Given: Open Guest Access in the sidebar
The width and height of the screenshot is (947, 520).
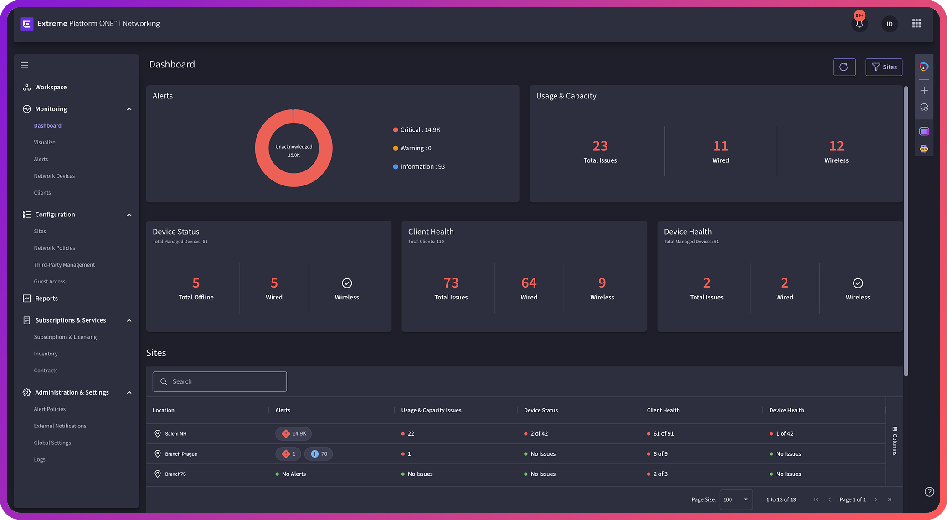Looking at the screenshot, I should (x=50, y=282).
